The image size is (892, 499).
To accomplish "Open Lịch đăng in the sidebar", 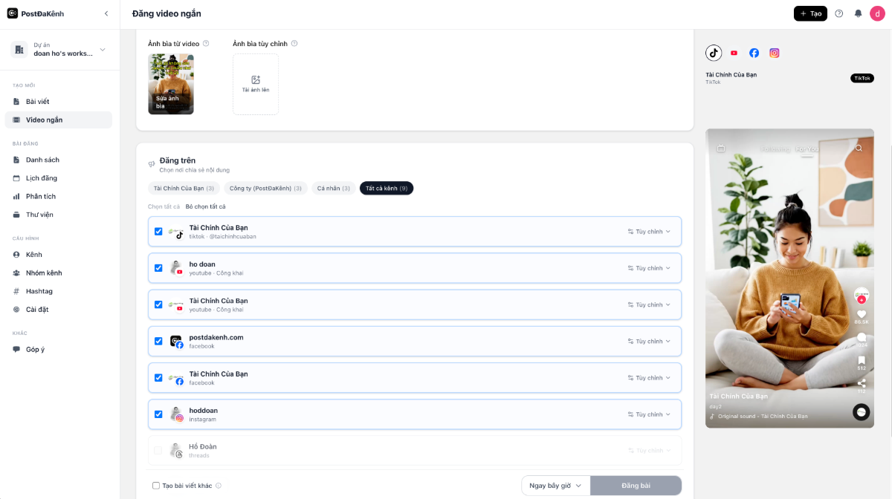I will (59, 178).
